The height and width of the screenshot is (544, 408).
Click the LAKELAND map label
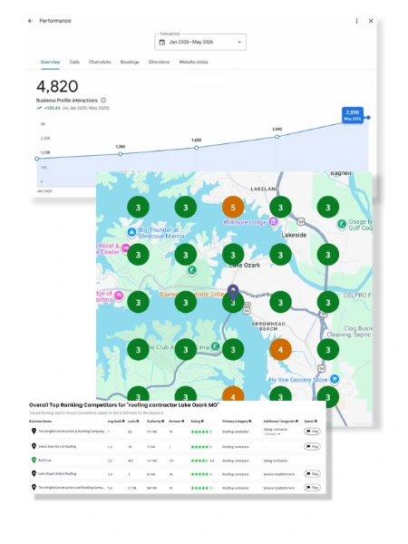click(x=265, y=189)
